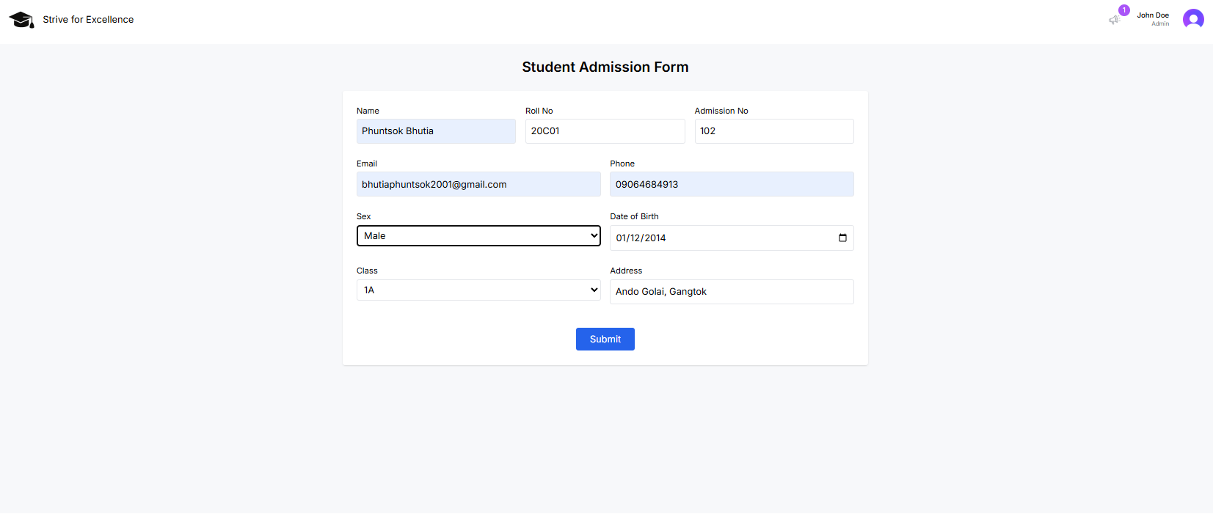The height and width of the screenshot is (514, 1213).
Task: Click the purple notification count badge
Action: click(x=1123, y=10)
